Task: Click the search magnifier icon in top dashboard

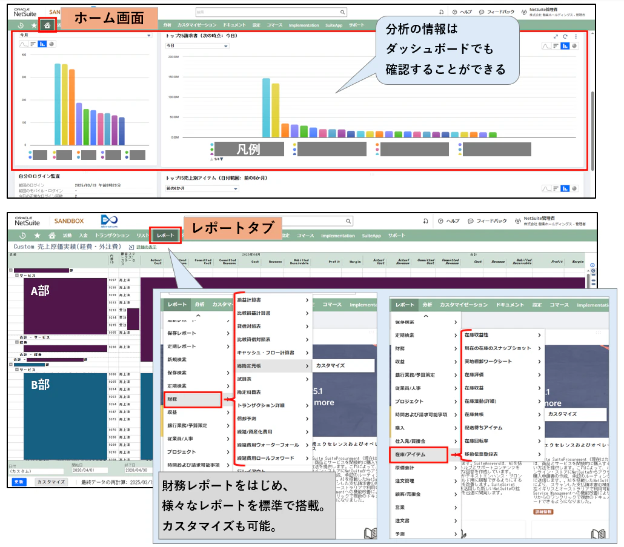Action: (x=342, y=12)
